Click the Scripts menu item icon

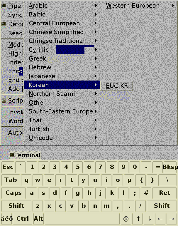tap(4, 101)
